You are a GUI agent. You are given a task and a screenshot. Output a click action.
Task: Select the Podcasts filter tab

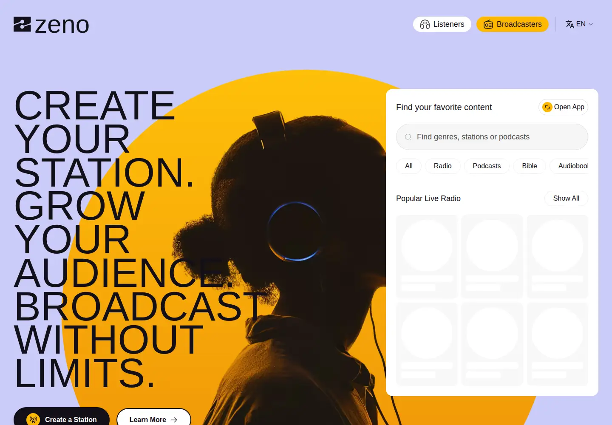[x=487, y=166]
